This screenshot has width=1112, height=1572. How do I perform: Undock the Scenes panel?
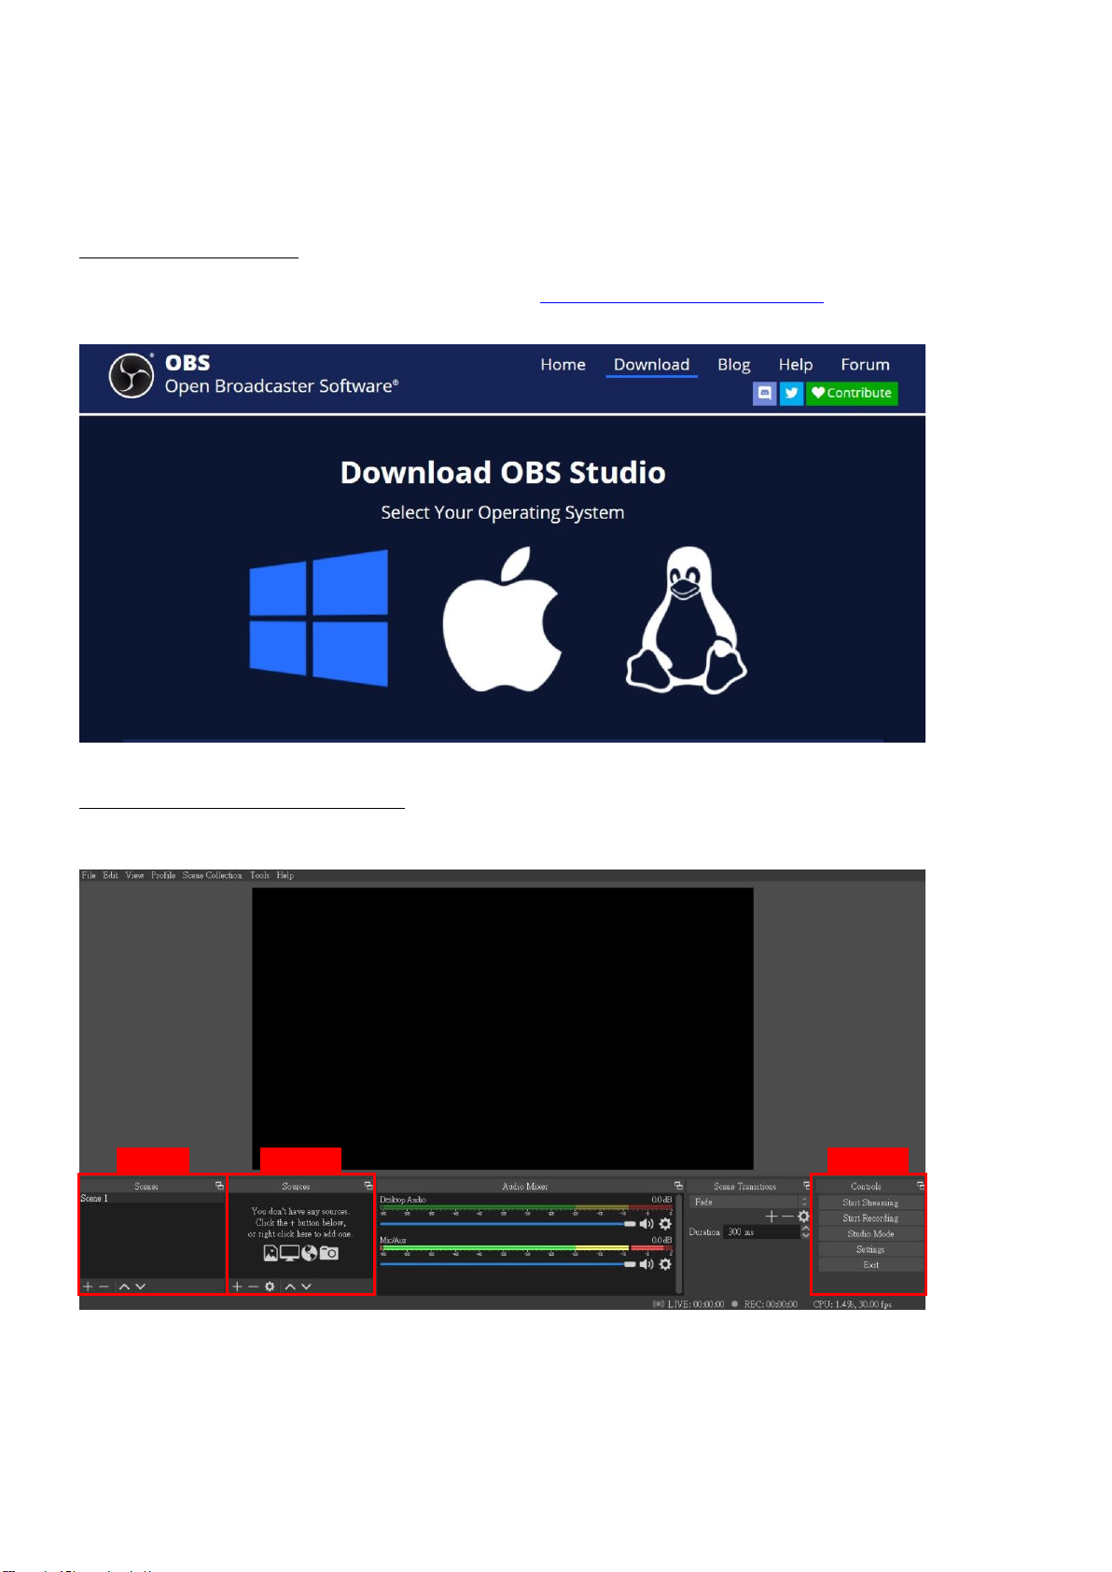(x=220, y=1186)
